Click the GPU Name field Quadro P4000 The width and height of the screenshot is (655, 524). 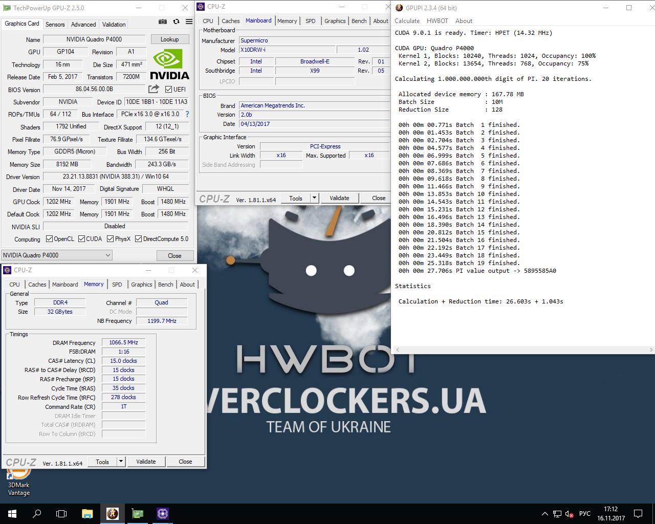pos(94,39)
